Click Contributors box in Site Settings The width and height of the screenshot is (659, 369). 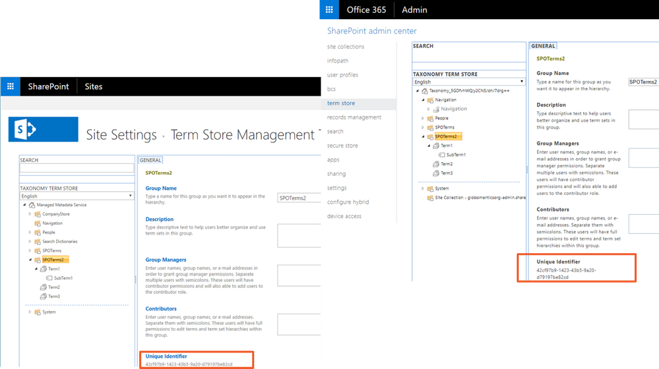pos(299,324)
